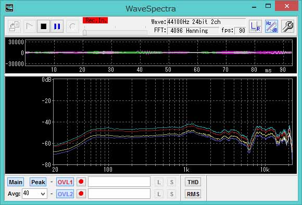Click the playback position slider thumb
The image size is (302, 205).
[84, 33]
